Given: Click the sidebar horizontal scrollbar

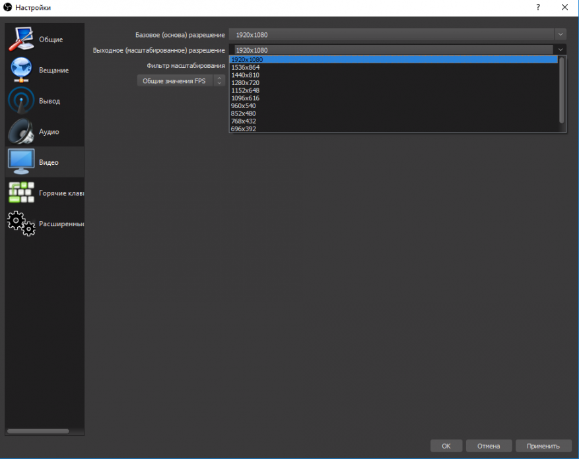Looking at the screenshot, I should [x=38, y=431].
